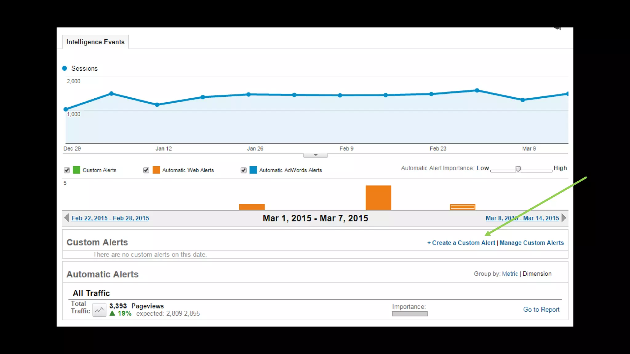Viewport: 630px width, 354px height.
Task: Click the Total Traffic sparkline graph icon
Action: coord(99,310)
